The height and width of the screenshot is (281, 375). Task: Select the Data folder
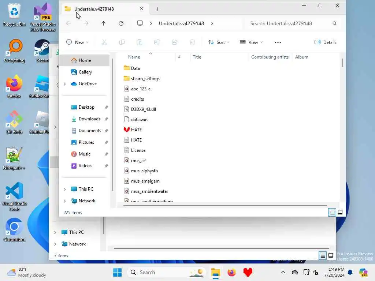pyautogui.click(x=131, y=68)
